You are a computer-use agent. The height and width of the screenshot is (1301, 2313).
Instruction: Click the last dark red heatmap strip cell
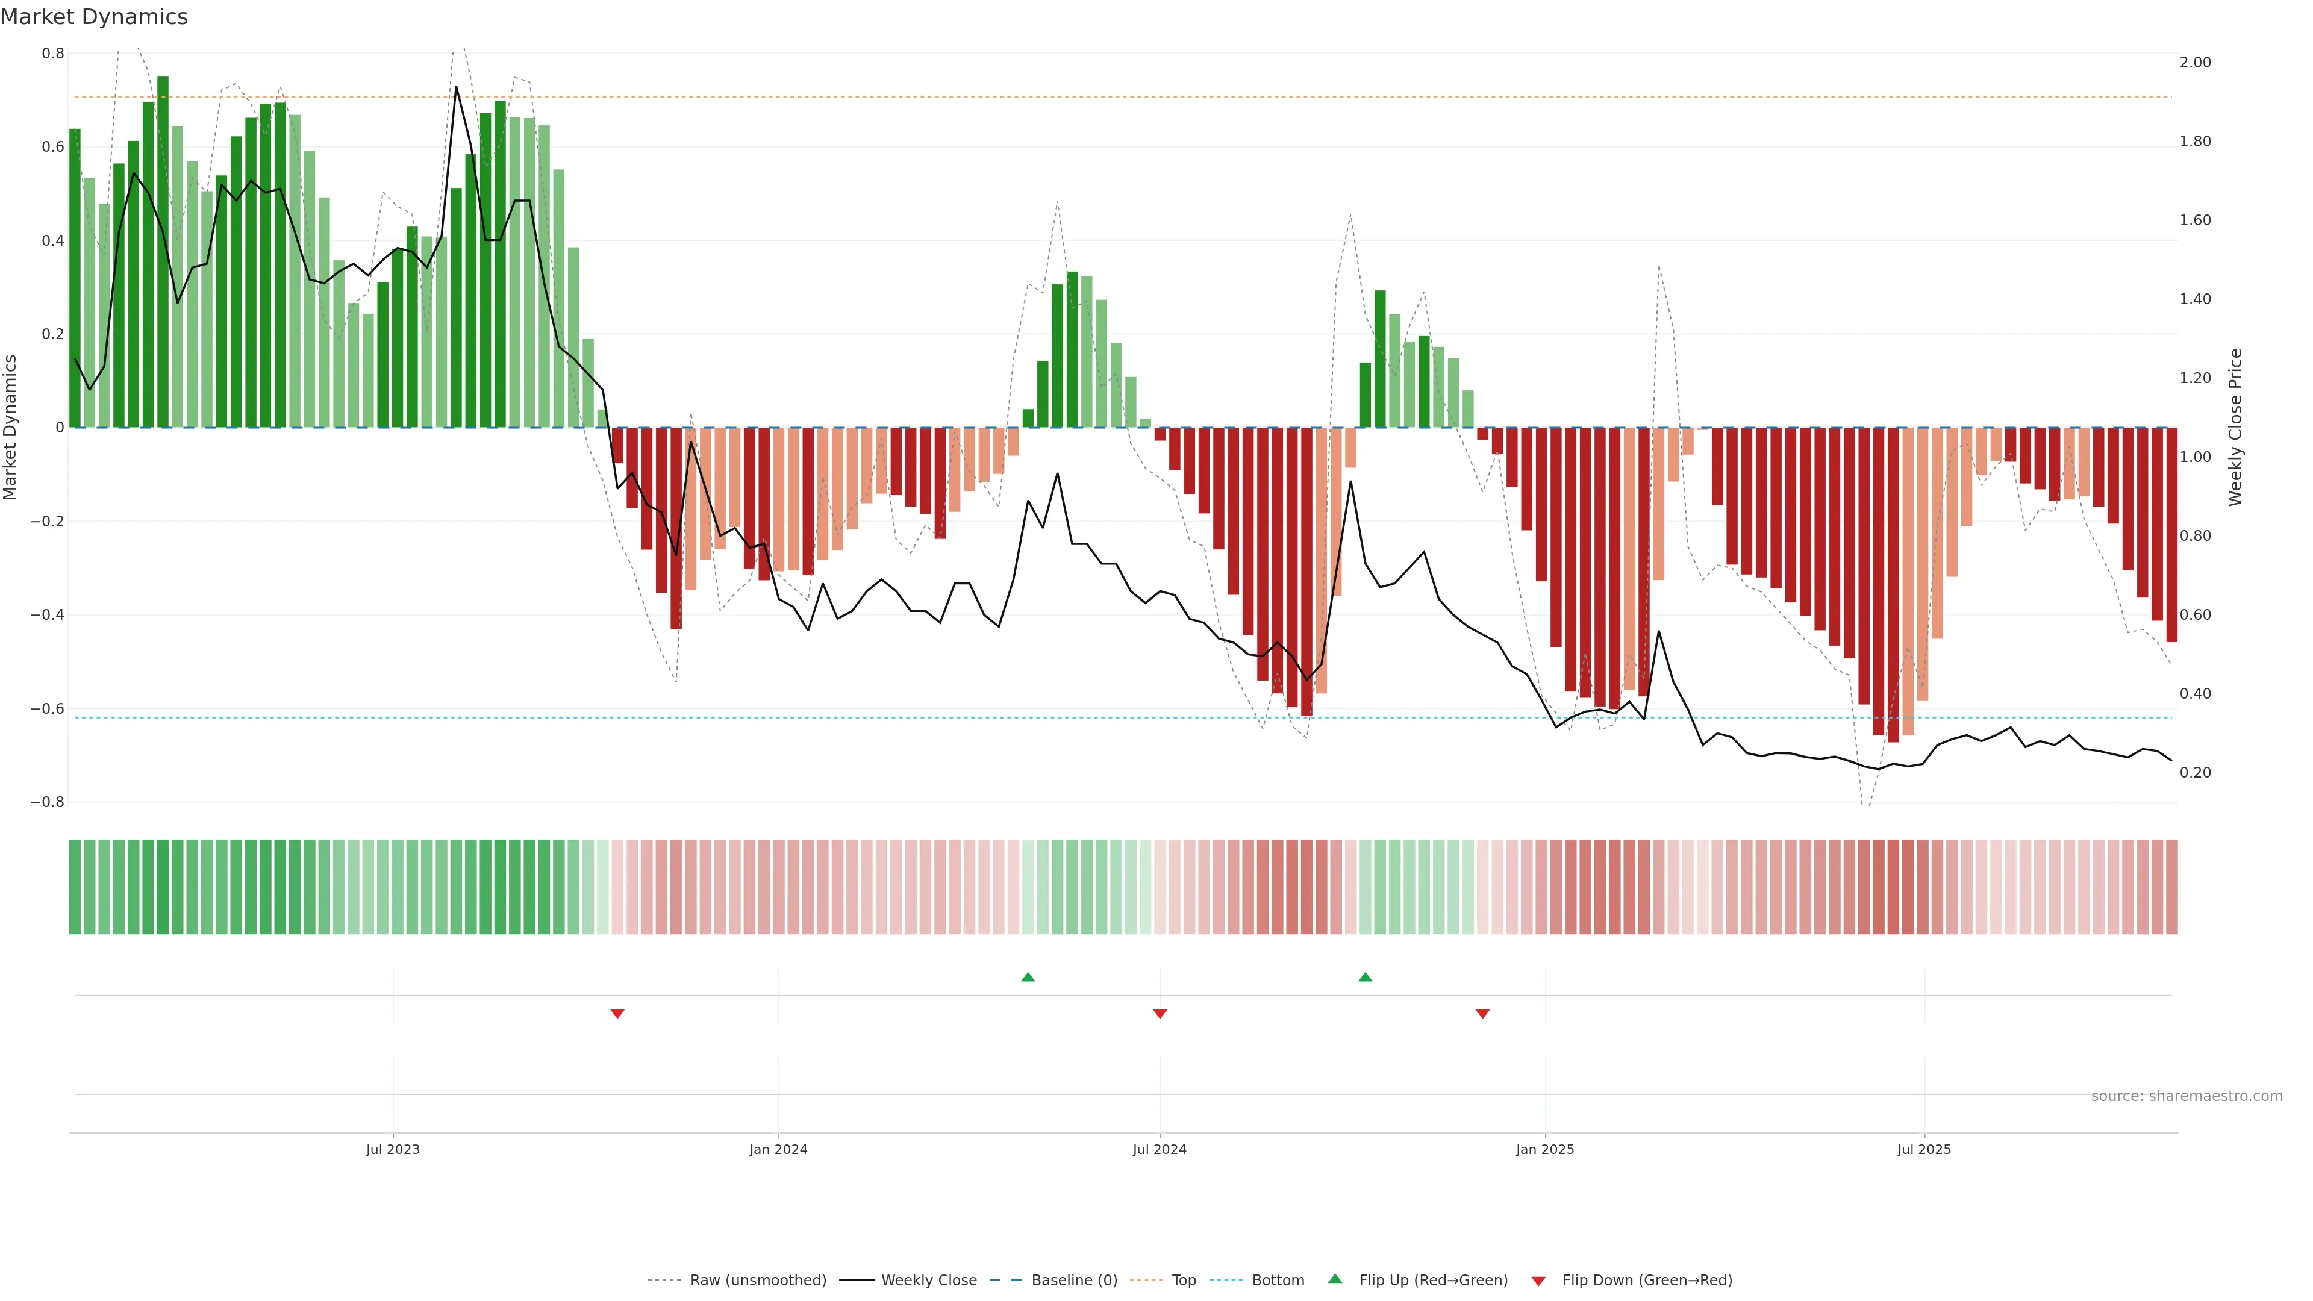coord(2171,886)
